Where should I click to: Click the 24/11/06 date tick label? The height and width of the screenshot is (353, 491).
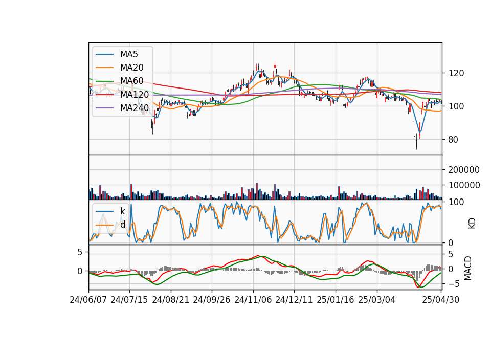pos(253,300)
